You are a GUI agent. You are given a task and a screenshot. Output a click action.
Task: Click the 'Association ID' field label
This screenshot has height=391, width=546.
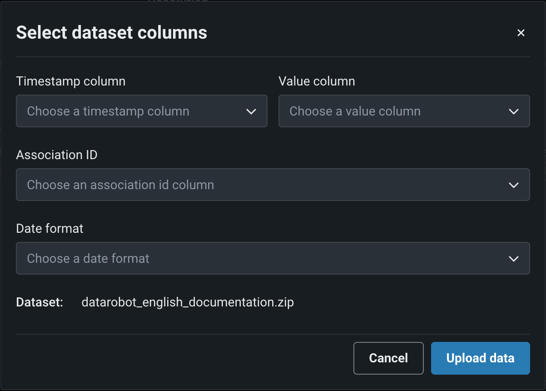tap(57, 155)
